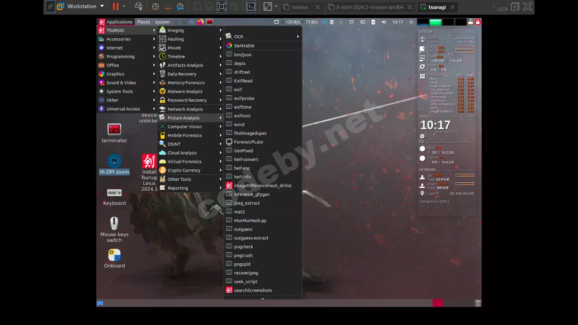
Task: Launch outguess-extract from the menu
Action: [x=263, y=238]
